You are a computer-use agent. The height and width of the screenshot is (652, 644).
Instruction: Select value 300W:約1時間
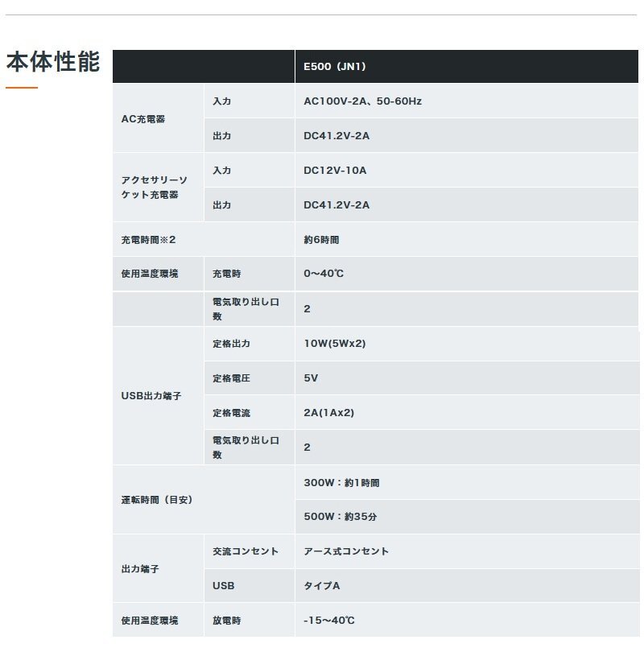pos(341,483)
